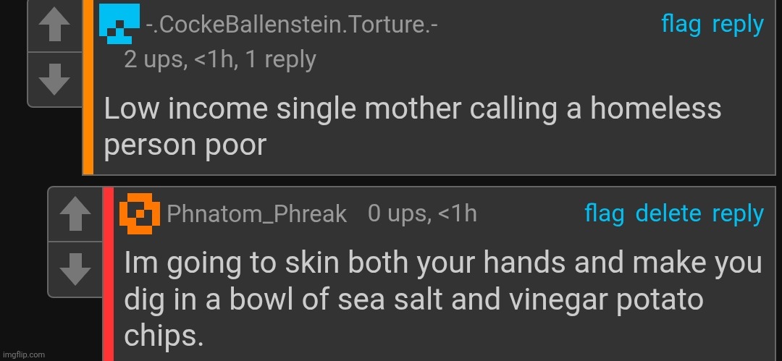Downvote Phnatom_Phreak's reply comment
Screen dimensions: 782x361
point(74,269)
